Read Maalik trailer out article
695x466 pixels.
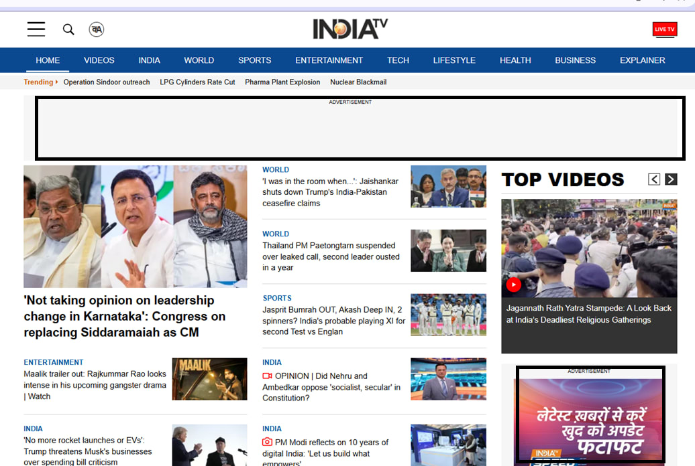95,385
